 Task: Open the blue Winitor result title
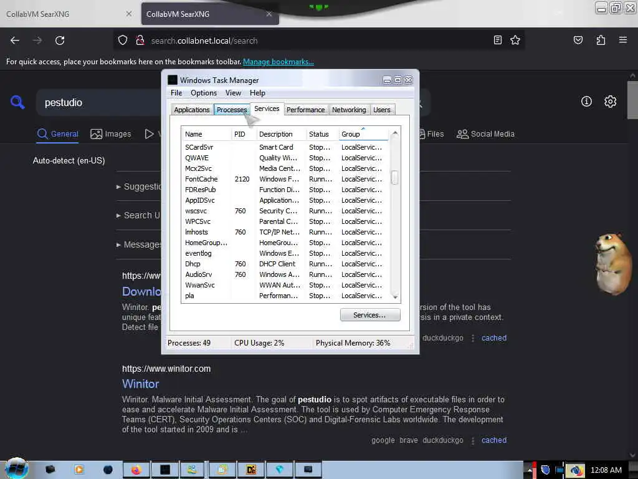(x=140, y=384)
